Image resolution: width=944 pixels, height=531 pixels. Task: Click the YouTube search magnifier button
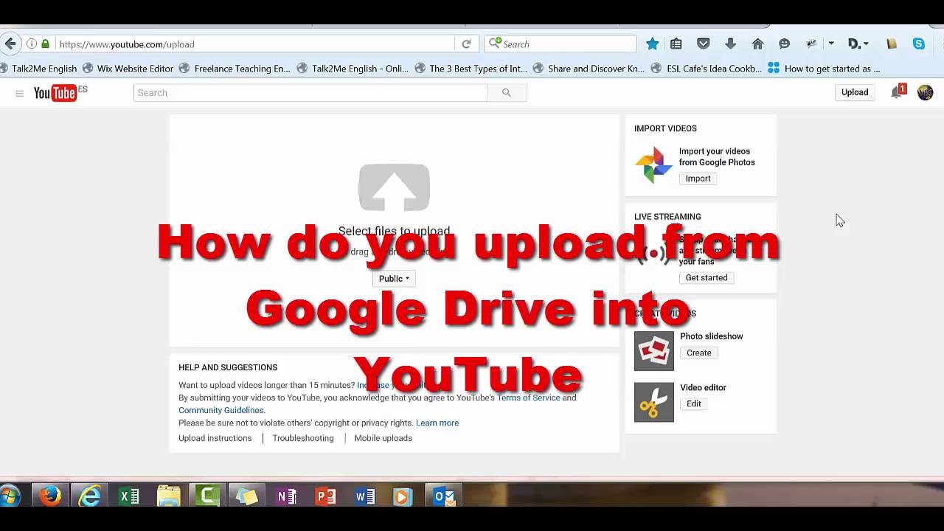click(x=507, y=92)
